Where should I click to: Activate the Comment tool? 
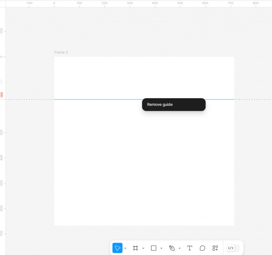[202, 248]
